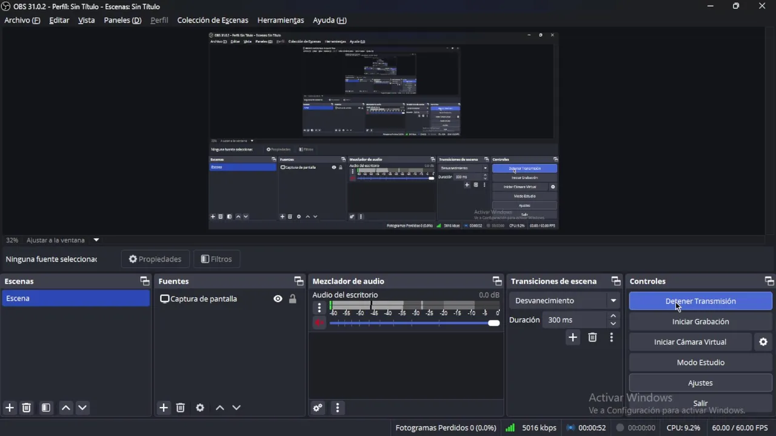Open the Paneles menu

[x=122, y=20]
